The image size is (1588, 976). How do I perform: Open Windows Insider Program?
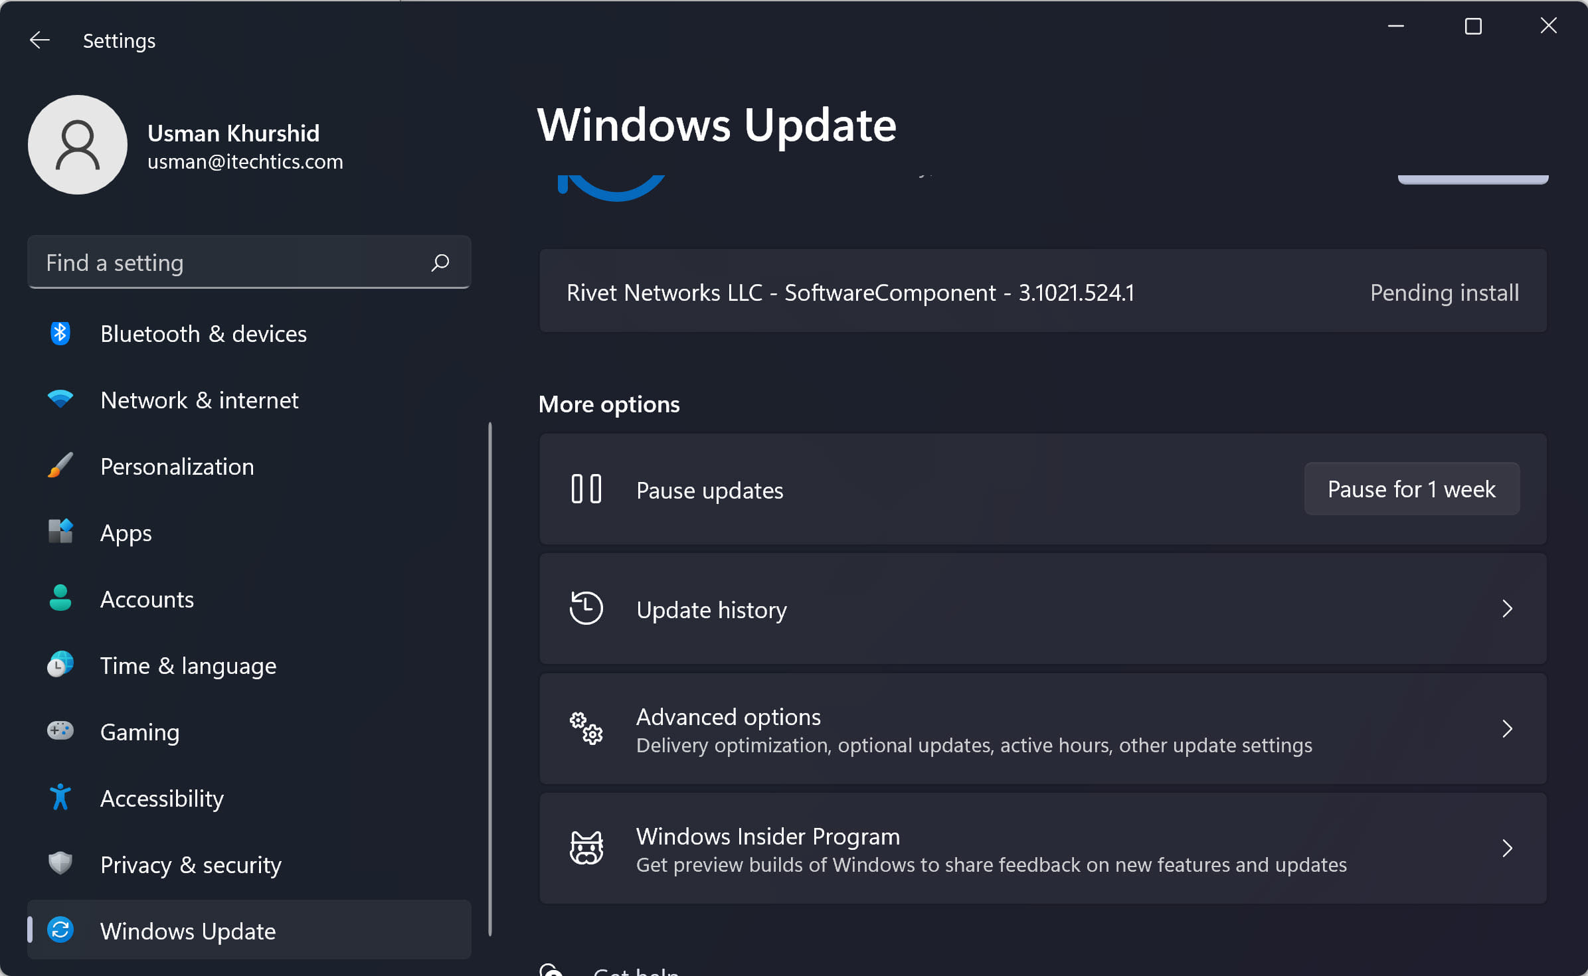pyautogui.click(x=1043, y=849)
